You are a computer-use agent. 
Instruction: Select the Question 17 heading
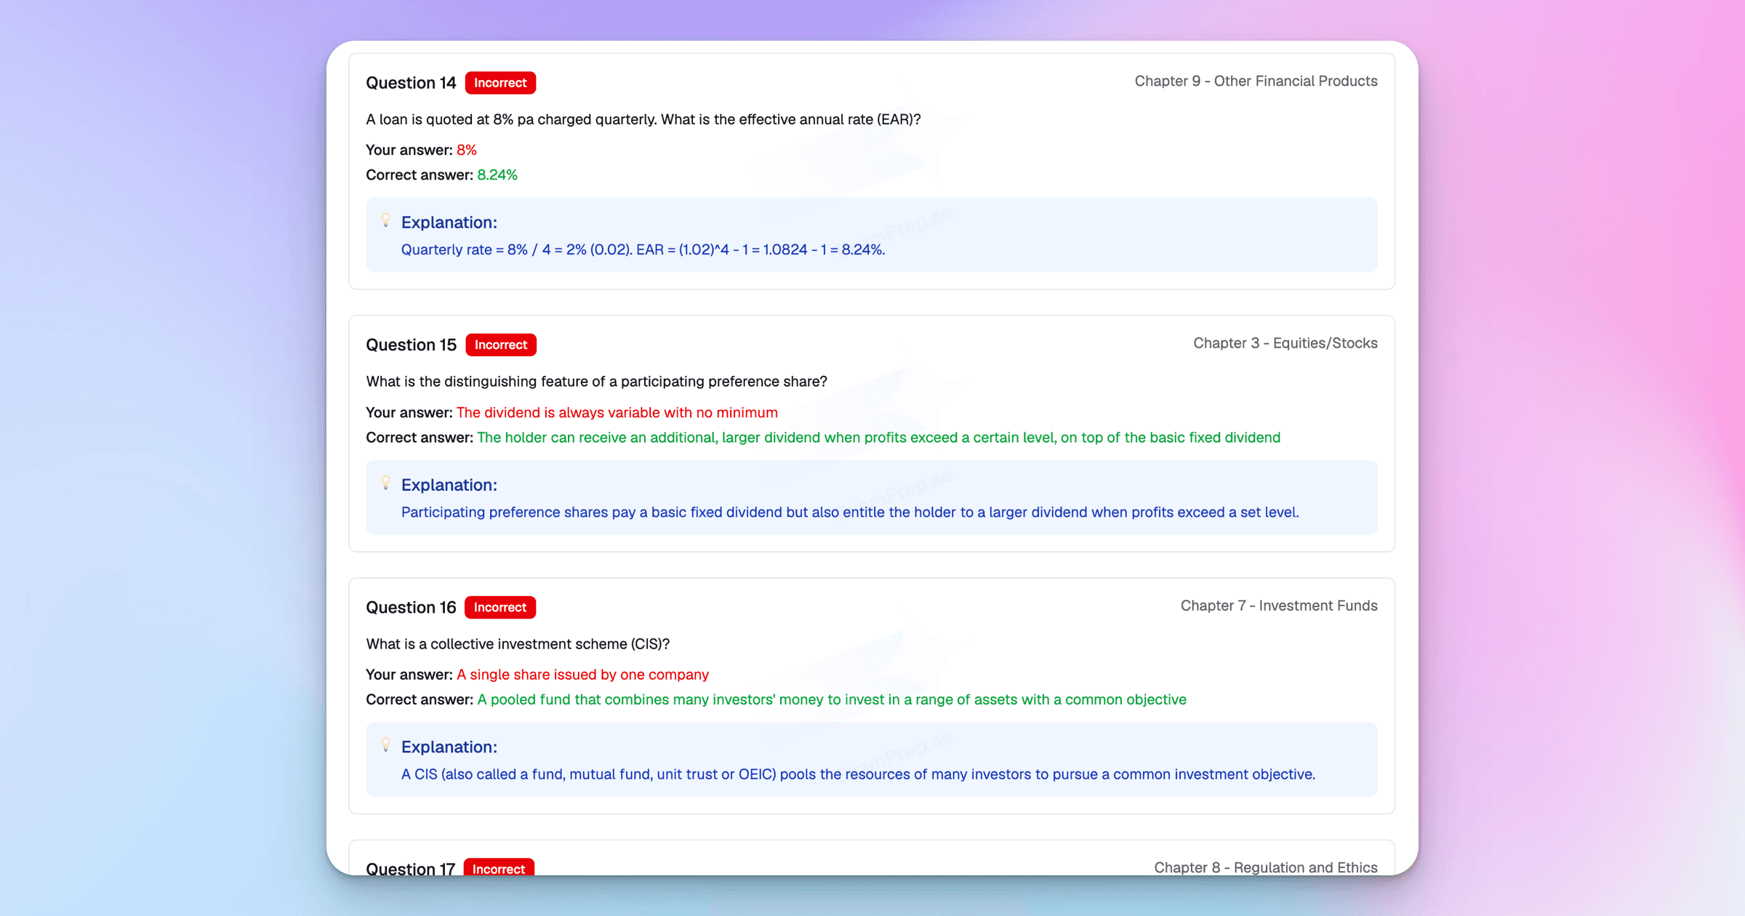(410, 868)
